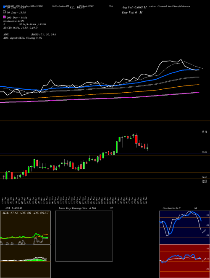Open the empty intraday trading price chart box
The image size is (210, 278).
coord(84,236)
